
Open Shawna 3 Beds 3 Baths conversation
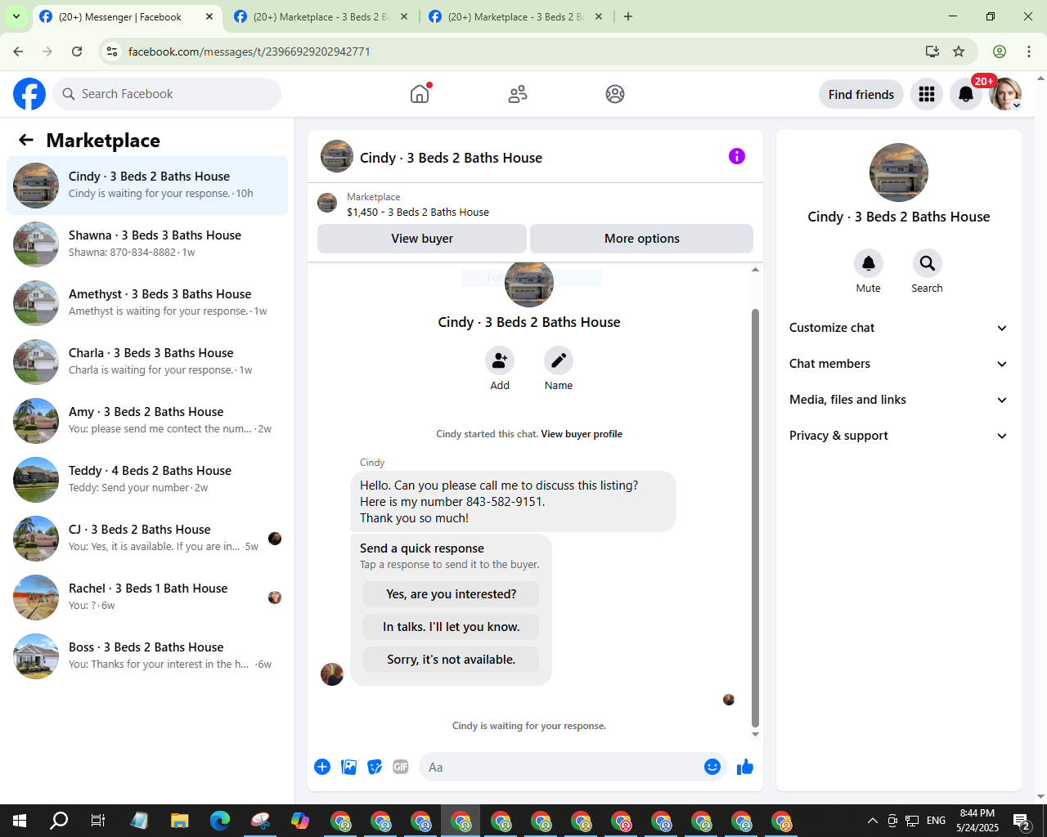pyautogui.click(x=147, y=244)
